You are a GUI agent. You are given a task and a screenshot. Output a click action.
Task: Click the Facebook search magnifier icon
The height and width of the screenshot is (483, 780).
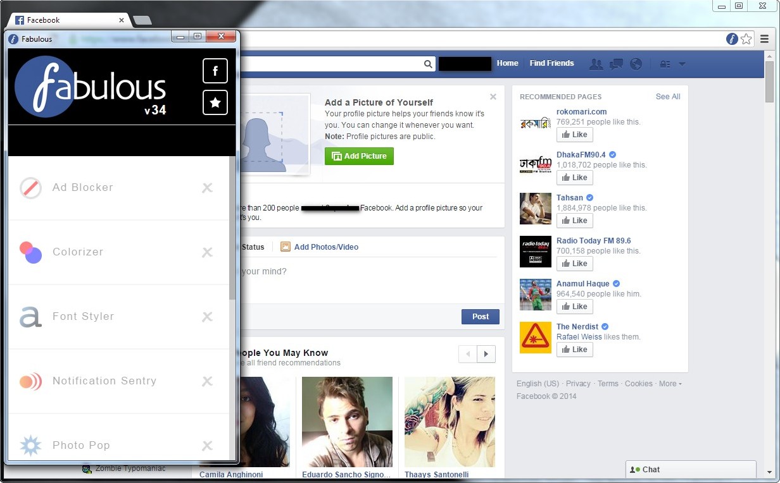point(428,64)
